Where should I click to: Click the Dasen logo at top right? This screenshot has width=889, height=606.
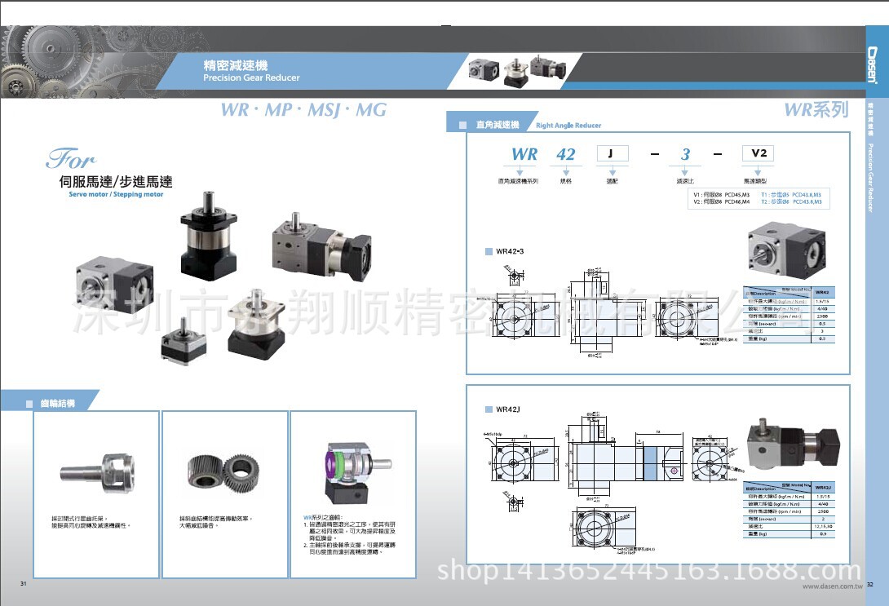tap(877, 64)
